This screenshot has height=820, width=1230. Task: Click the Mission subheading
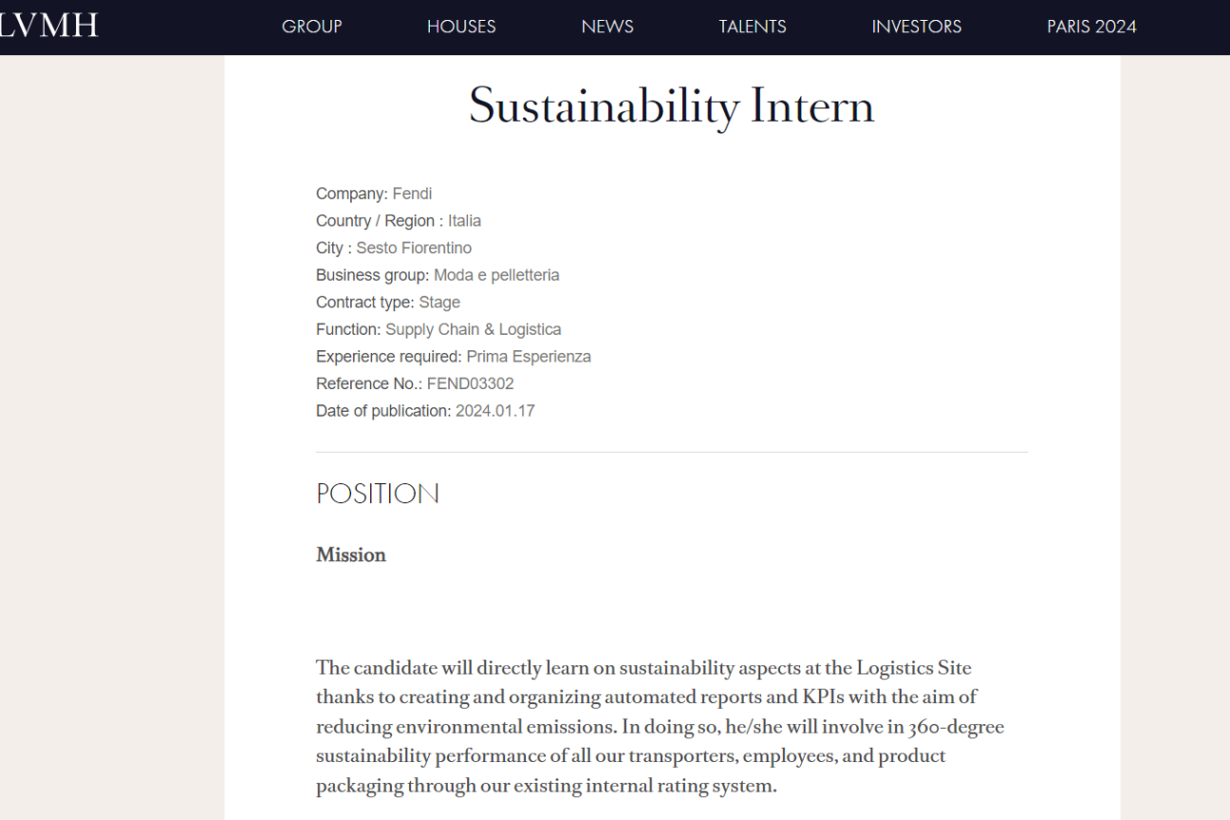point(351,555)
